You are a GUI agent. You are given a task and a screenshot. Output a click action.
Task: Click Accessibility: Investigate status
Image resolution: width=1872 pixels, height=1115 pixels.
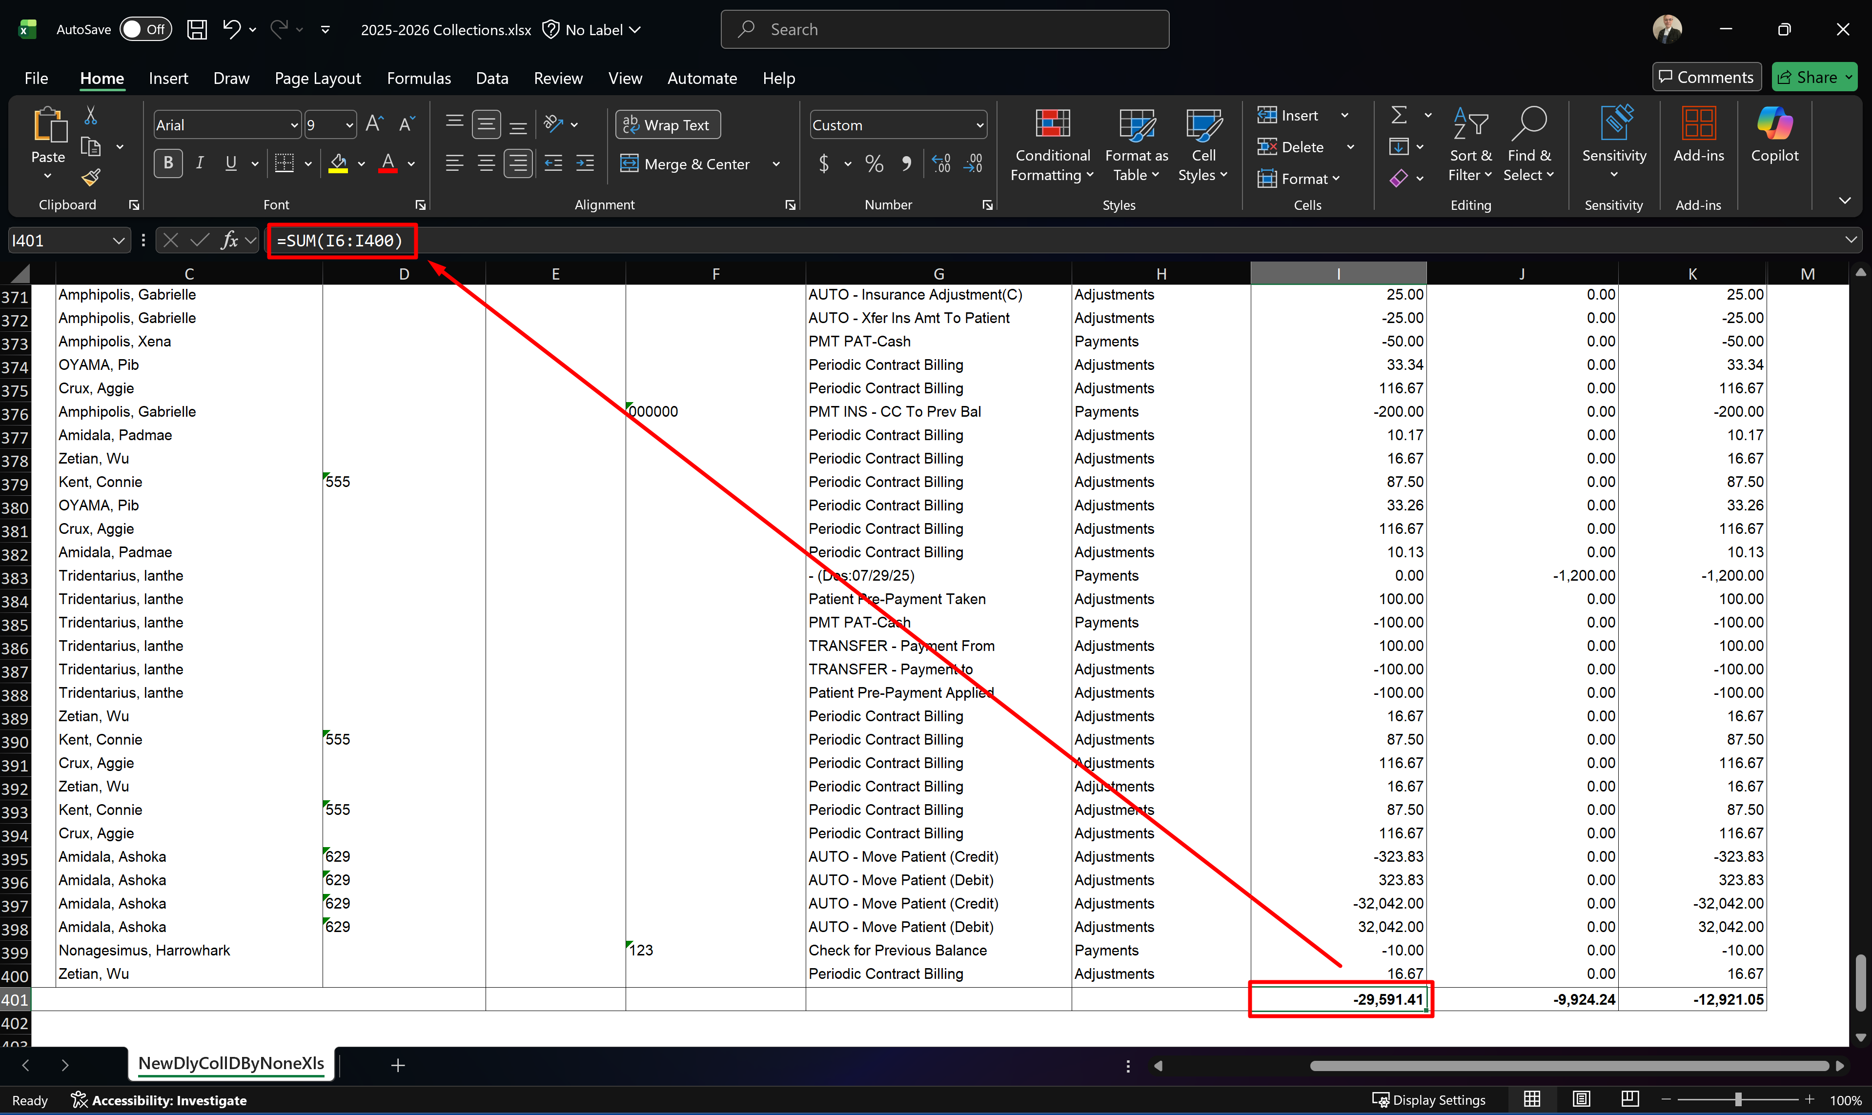159,1100
